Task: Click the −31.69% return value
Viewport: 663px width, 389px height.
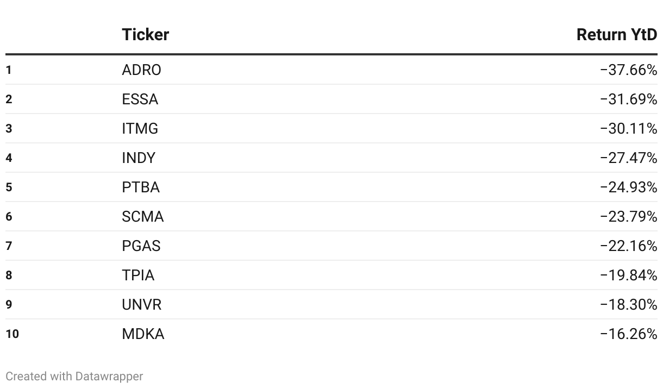Action: click(x=629, y=99)
